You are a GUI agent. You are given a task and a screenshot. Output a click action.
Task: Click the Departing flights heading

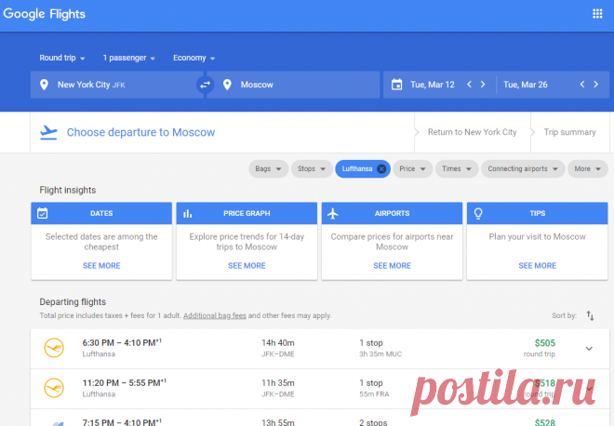(73, 302)
